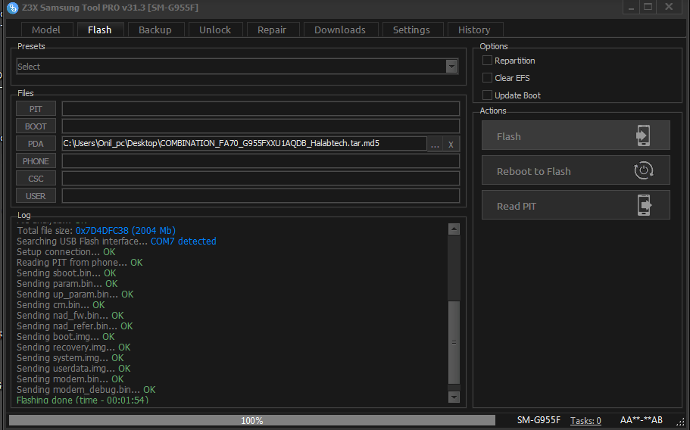Click in the BOOT file path field
This screenshot has width=690, height=430.
click(x=261, y=126)
